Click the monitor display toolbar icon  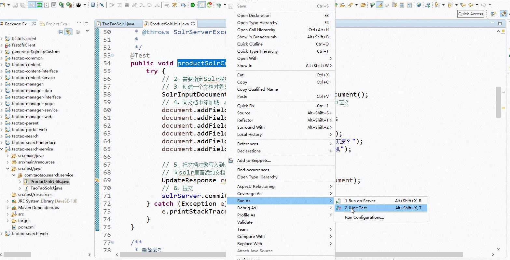[x=93, y=5]
